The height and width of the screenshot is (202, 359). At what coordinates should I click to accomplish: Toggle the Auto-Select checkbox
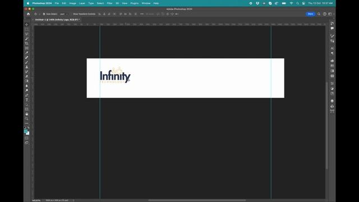point(44,14)
